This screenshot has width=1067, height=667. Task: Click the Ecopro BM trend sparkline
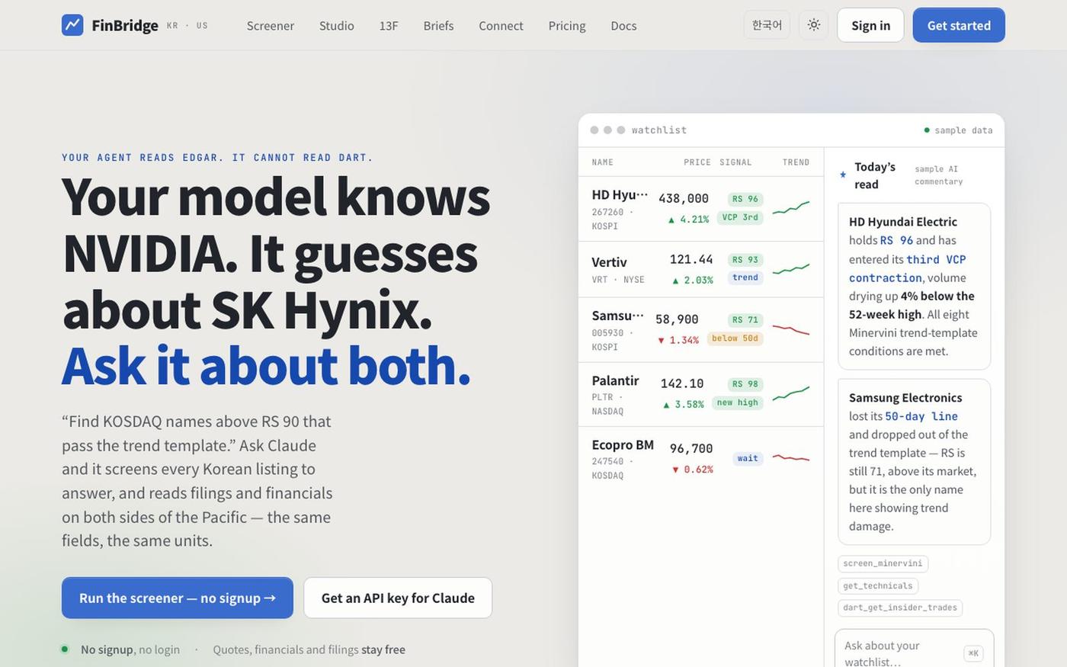(791, 458)
